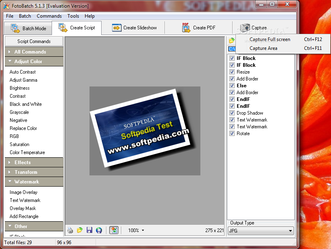This screenshot has width=331, height=249.
Task: Open the Tools menu
Action: 73,16
